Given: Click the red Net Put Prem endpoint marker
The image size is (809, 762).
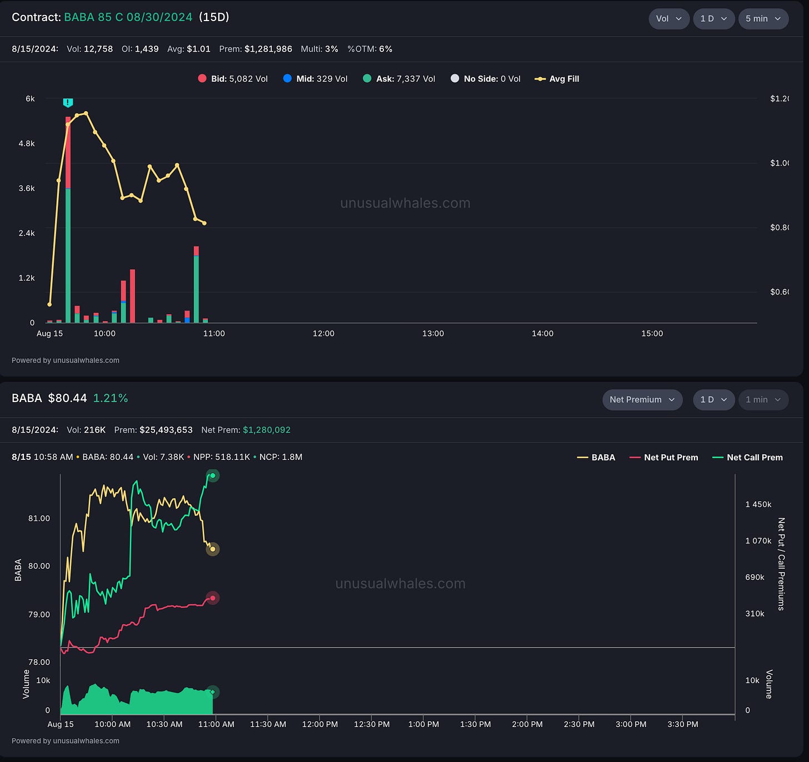Looking at the screenshot, I should [x=213, y=598].
